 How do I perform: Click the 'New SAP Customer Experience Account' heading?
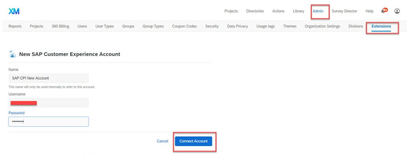click(x=70, y=54)
